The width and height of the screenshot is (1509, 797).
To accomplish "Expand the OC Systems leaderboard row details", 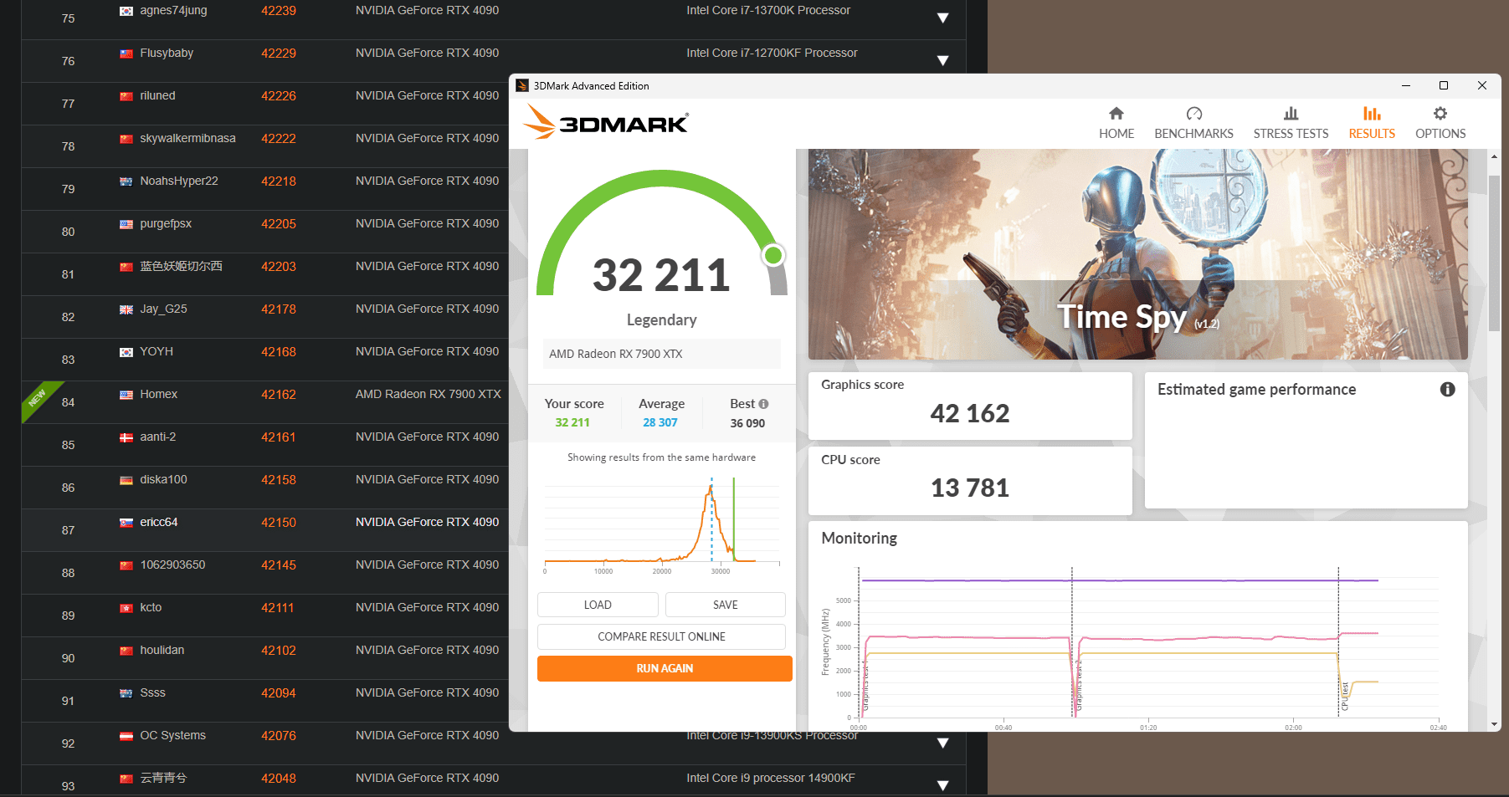I will [942, 743].
